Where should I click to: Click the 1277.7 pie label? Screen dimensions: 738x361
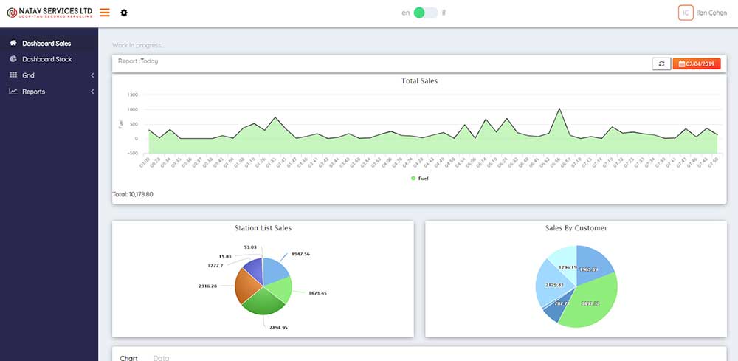(215, 266)
